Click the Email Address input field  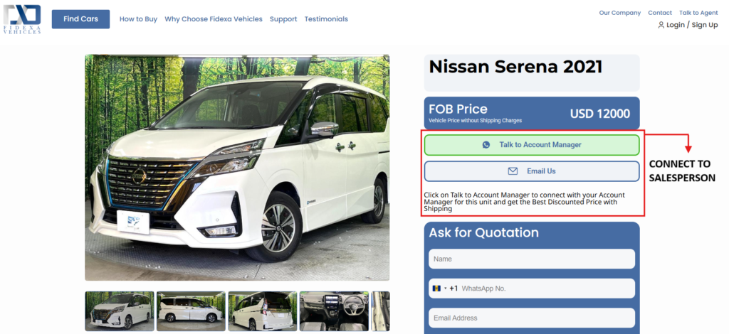[x=532, y=318]
